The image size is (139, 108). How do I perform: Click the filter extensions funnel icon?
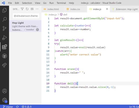point(22,9)
